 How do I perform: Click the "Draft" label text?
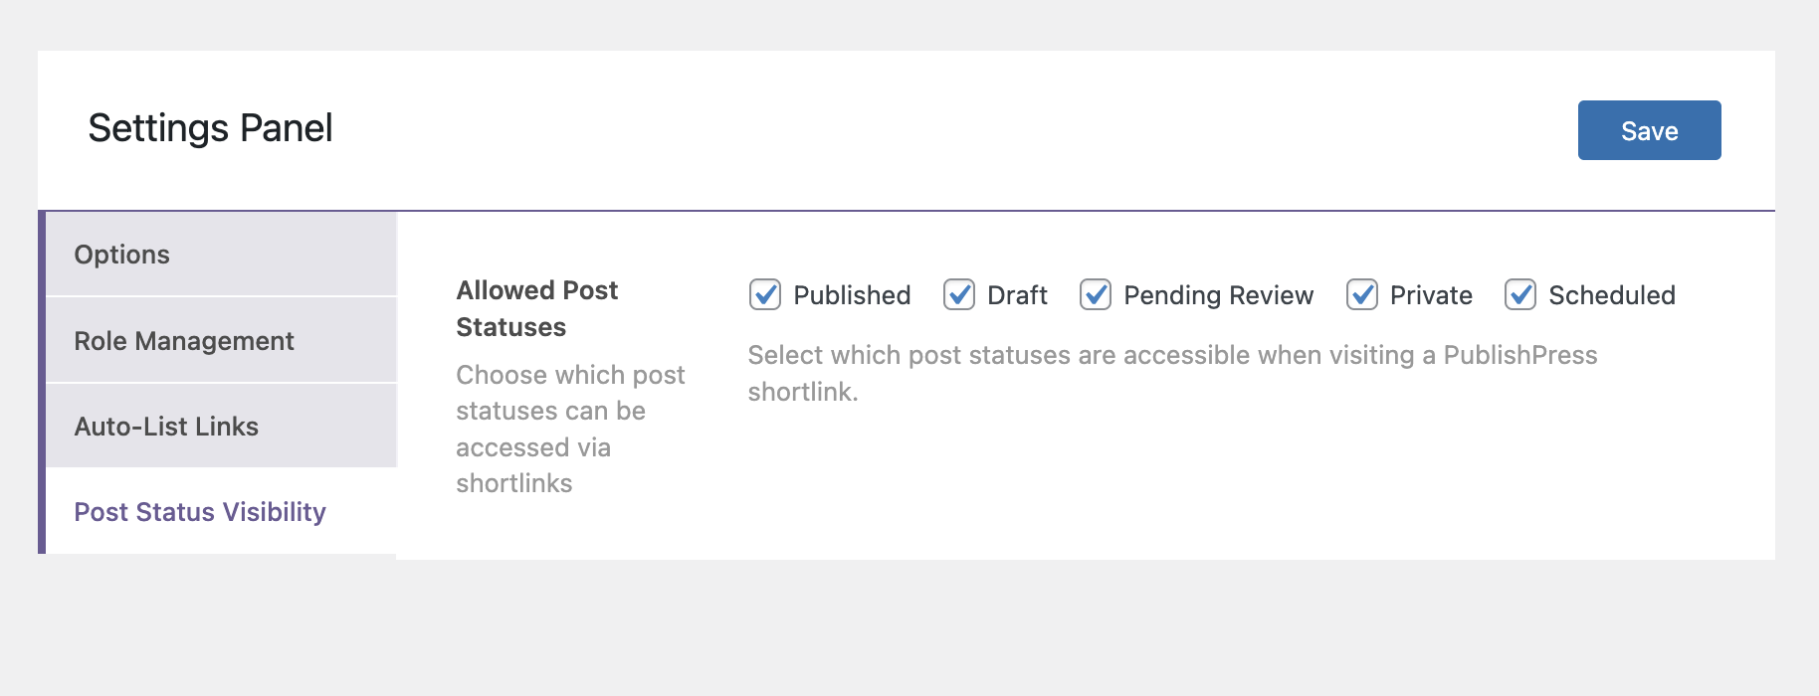point(1017,295)
